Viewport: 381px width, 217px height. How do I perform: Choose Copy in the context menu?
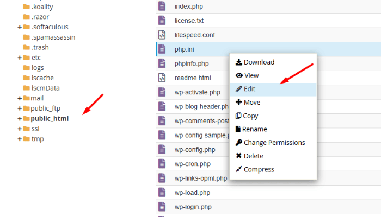click(273, 116)
